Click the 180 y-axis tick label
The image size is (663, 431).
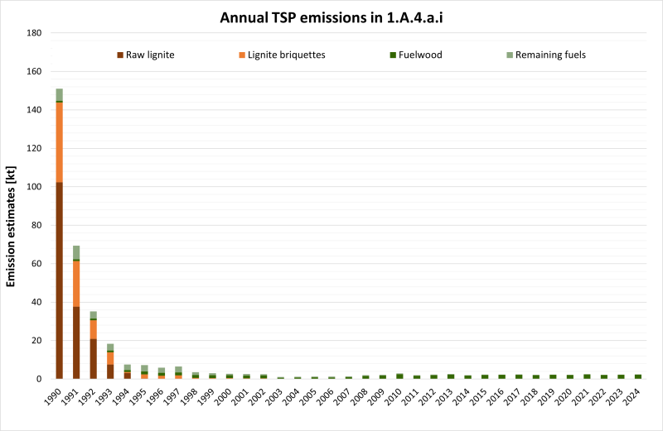tap(34, 33)
